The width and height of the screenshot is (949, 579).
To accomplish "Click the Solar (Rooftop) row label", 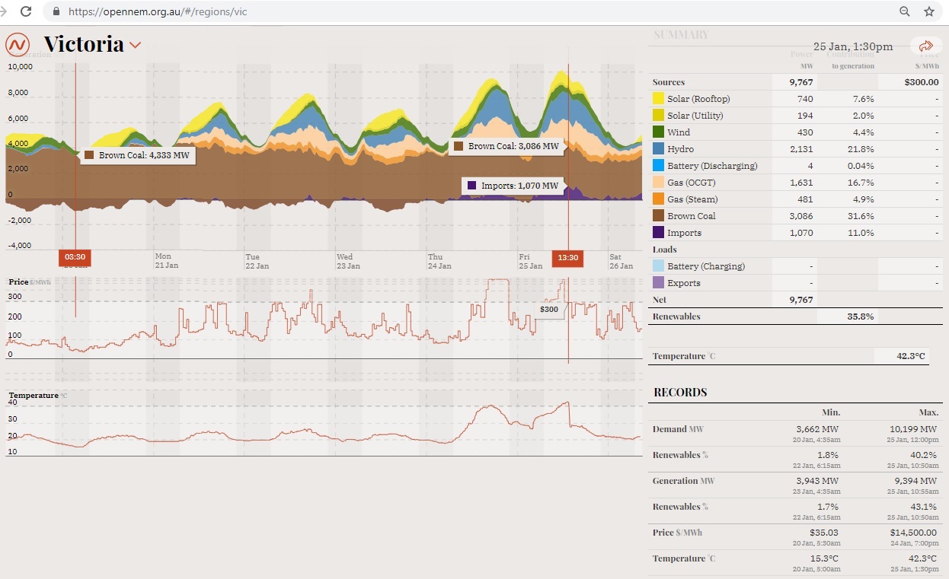I will coord(698,99).
